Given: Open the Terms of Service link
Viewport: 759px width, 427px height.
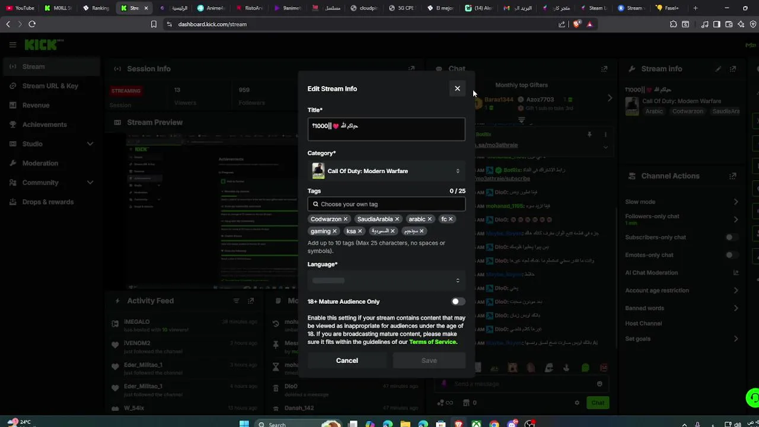Looking at the screenshot, I should [x=432, y=342].
